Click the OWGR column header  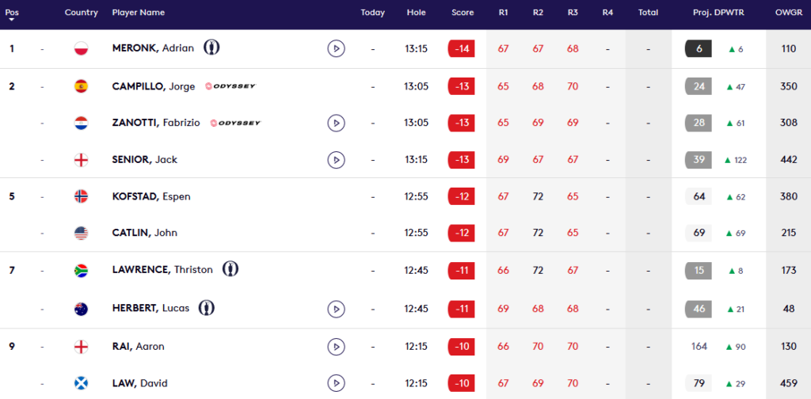tap(789, 13)
